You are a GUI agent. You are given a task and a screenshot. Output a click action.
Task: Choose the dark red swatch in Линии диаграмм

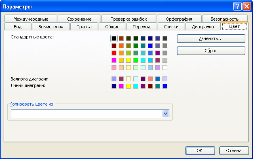pyautogui.click(x=150, y=86)
